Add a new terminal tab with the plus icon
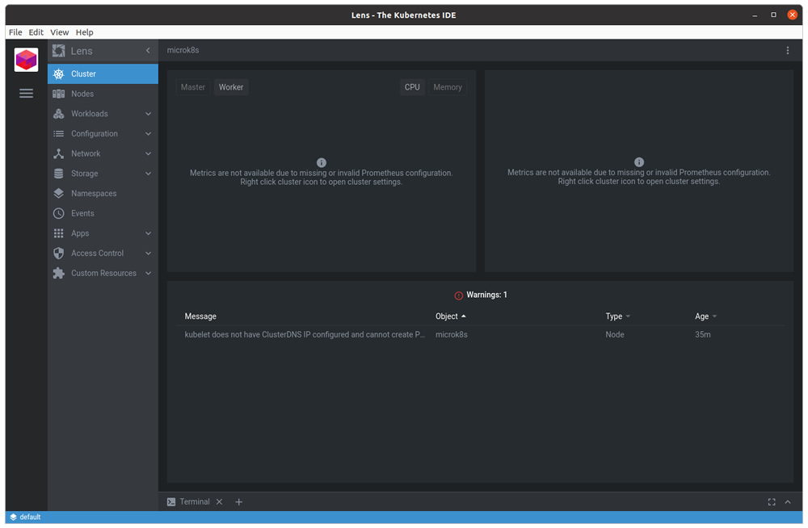The width and height of the screenshot is (808, 528). 238,502
